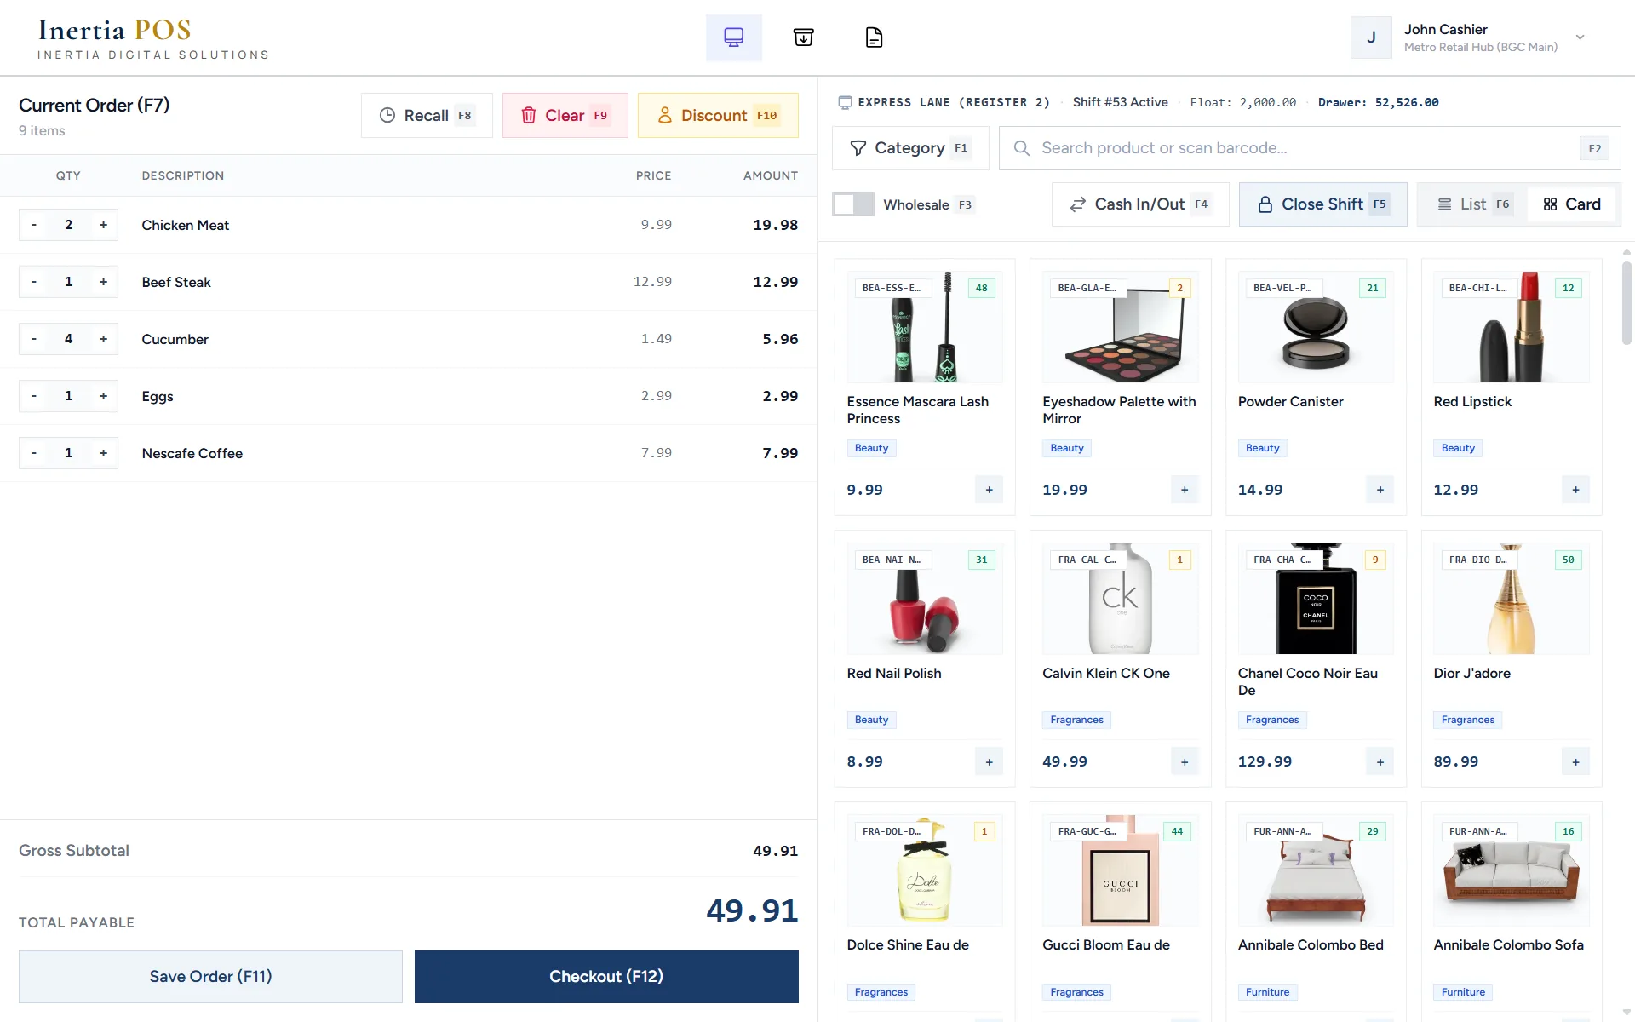
Task: Click the Inertia POS logo
Action: [153, 39]
